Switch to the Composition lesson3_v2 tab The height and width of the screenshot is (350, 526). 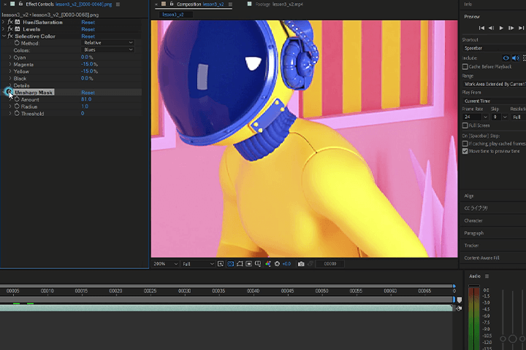200,4
